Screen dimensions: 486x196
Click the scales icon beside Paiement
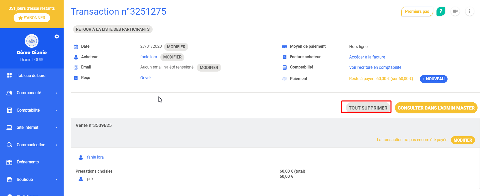click(285, 79)
